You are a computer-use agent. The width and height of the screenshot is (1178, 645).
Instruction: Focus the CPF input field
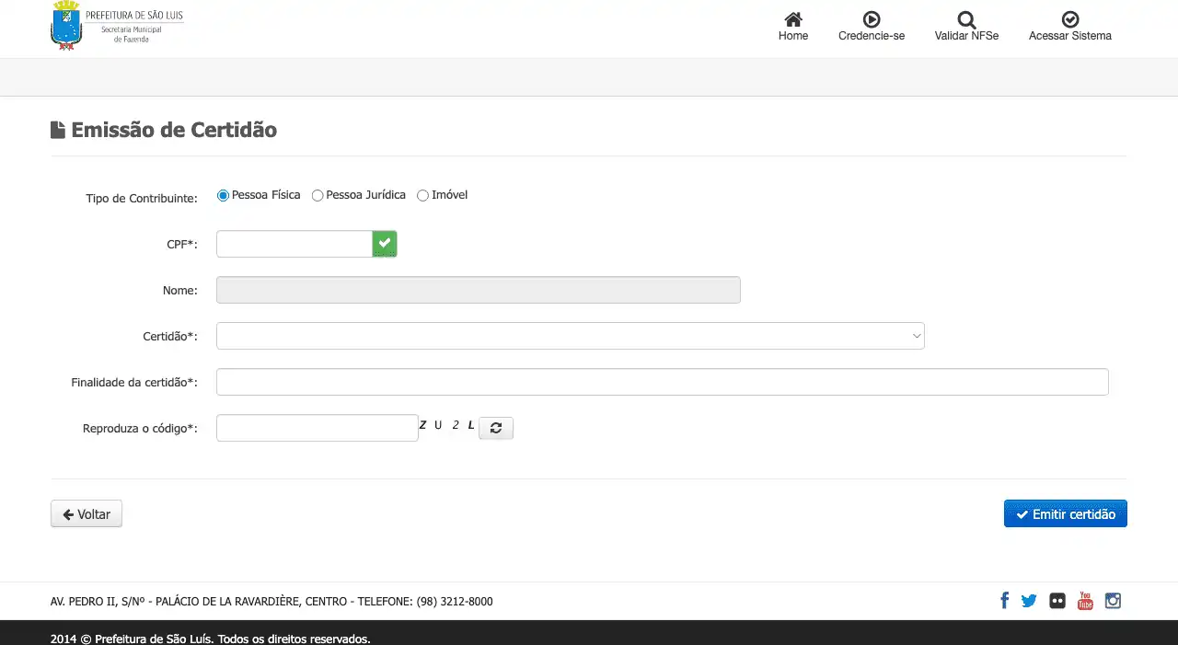[294, 244]
